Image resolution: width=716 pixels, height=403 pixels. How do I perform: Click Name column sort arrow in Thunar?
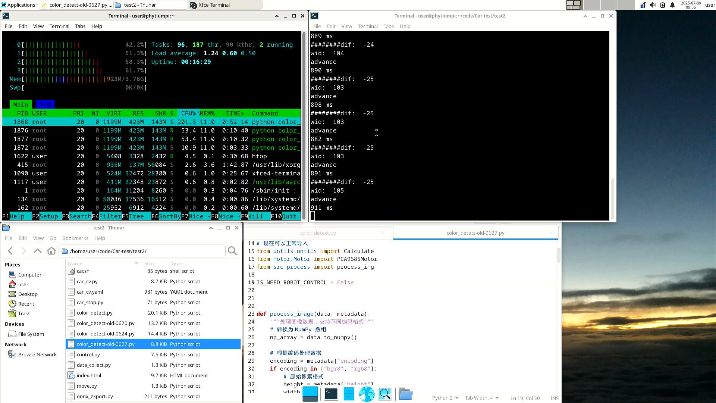(136, 263)
